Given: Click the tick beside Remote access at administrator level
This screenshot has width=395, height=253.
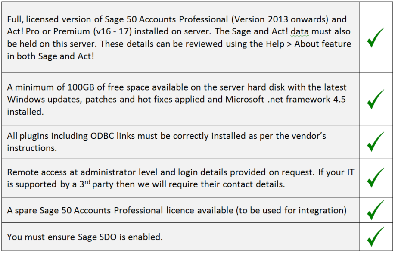Looking at the screenshot, I should (376, 178).
